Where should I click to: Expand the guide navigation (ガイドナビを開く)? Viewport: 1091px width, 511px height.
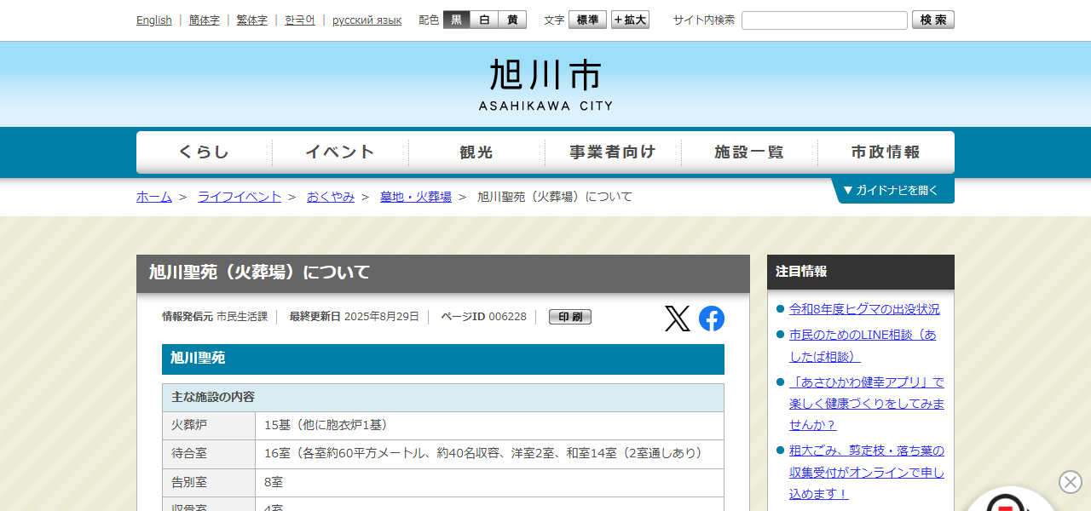pyautogui.click(x=892, y=191)
